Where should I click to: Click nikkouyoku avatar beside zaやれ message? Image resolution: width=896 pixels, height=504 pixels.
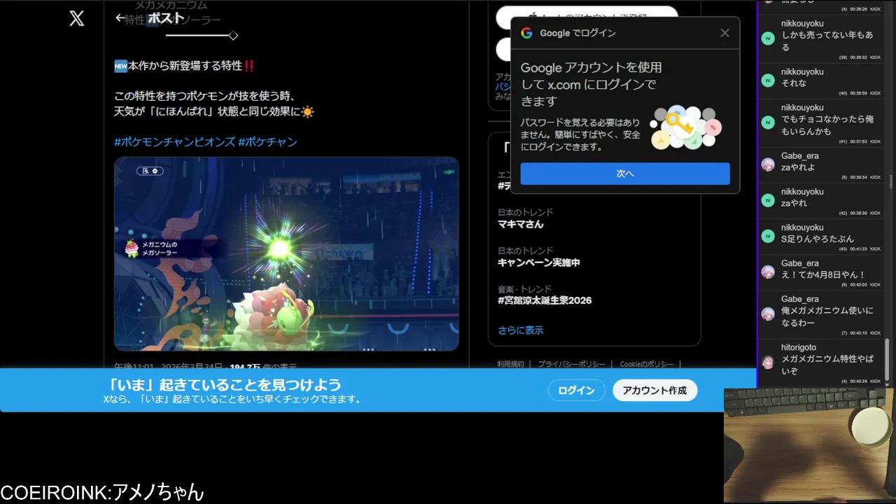click(x=768, y=200)
